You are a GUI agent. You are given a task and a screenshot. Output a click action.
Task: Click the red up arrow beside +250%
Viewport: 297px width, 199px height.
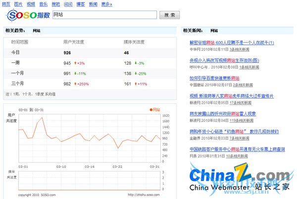pyautogui.click(x=75, y=84)
